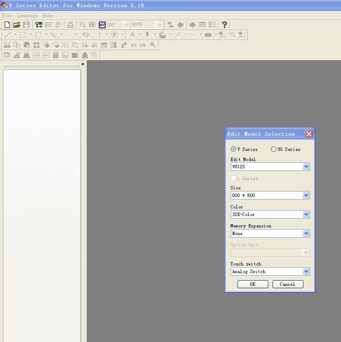Viewport: 341px width, 342px height.
Task: Select the V Series radio button
Action: (234, 149)
